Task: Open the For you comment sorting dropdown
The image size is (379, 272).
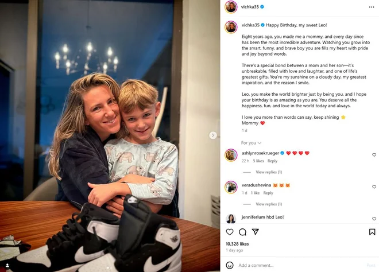Action: 251,143
